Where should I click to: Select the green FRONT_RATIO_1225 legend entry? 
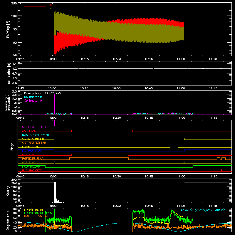pos(38,213)
